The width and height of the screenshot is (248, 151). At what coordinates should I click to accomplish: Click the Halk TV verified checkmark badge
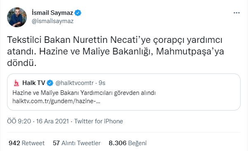click(x=50, y=83)
